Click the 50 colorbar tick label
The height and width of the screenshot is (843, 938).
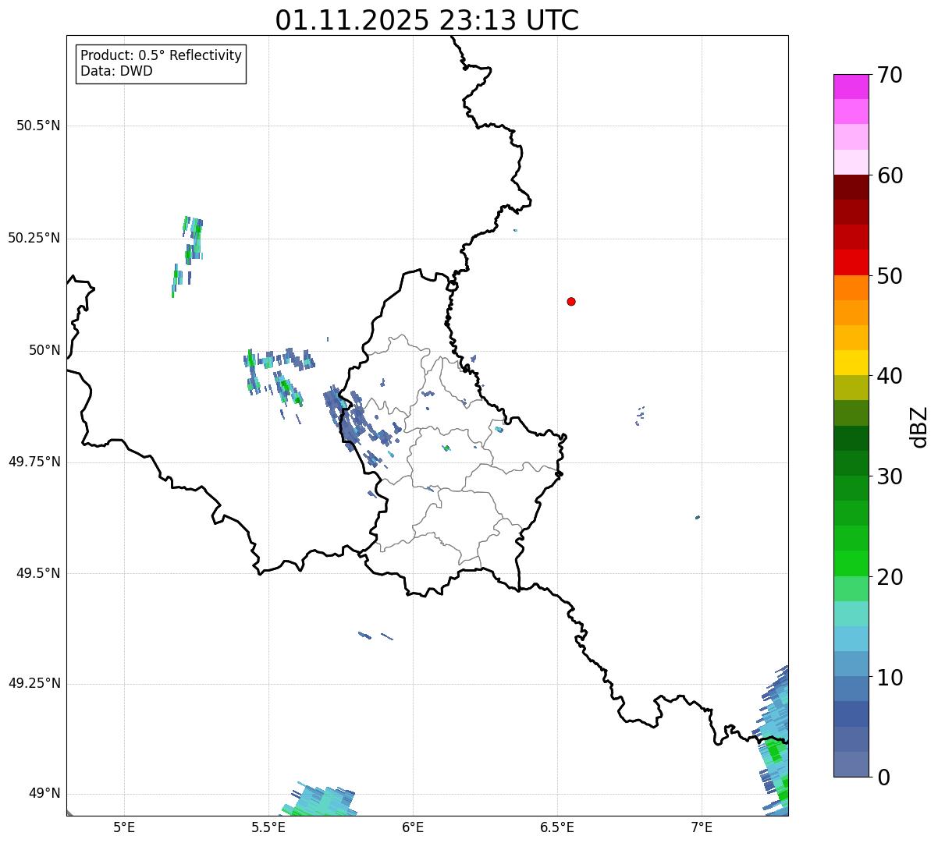[890, 276]
